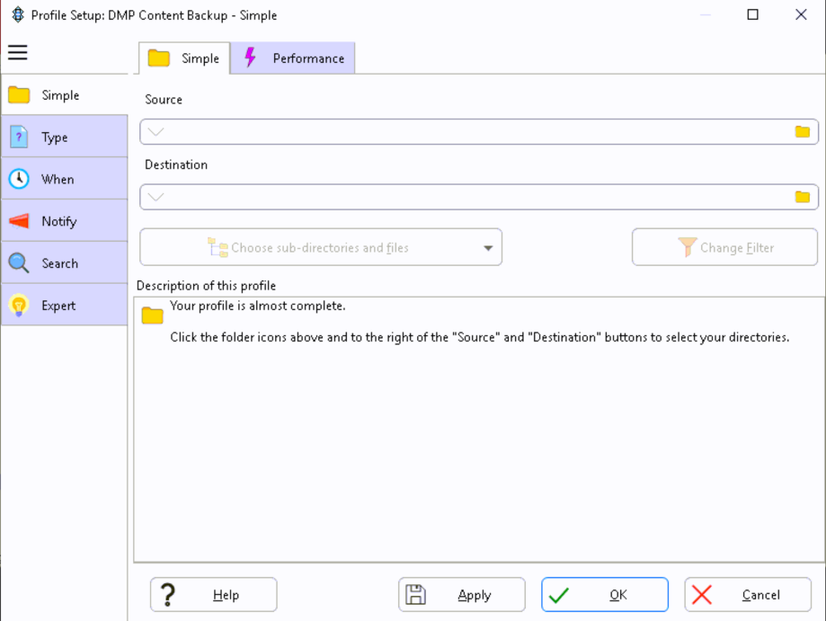The image size is (826, 621).
Task: Click the When clock icon
Action: pyautogui.click(x=19, y=179)
